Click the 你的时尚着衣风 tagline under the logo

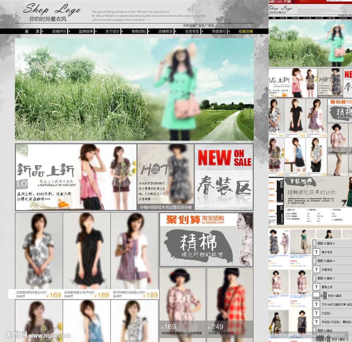[x=48, y=19]
